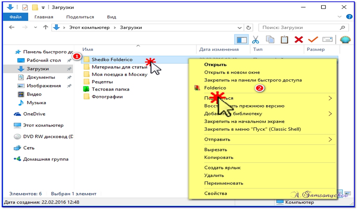Select Панель быстрого доступа in sidebar

click(x=44, y=52)
